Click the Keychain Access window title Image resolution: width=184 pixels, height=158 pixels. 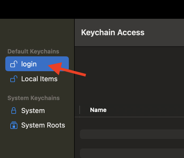(x=113, y=33)
